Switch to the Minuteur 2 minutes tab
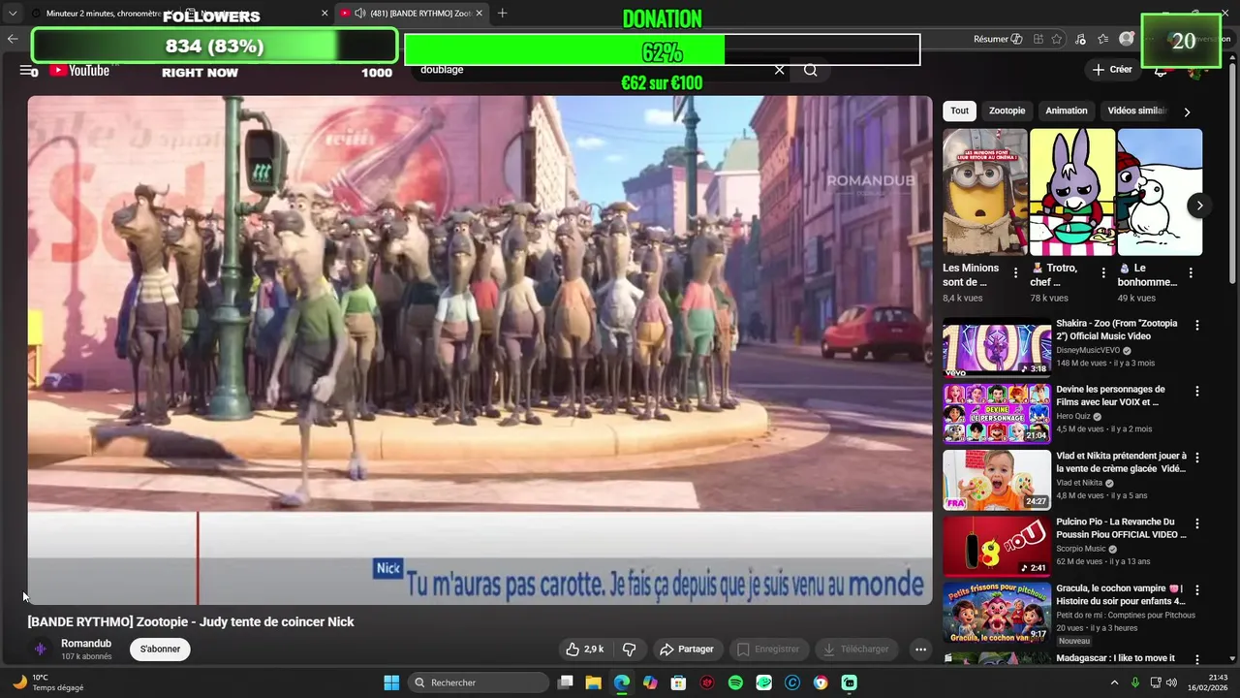Screen dimensions: 1240x698 (102, 13)
